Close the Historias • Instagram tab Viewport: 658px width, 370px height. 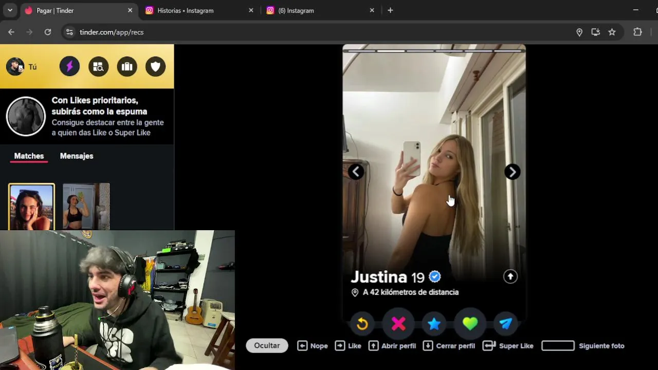point(251,10)
